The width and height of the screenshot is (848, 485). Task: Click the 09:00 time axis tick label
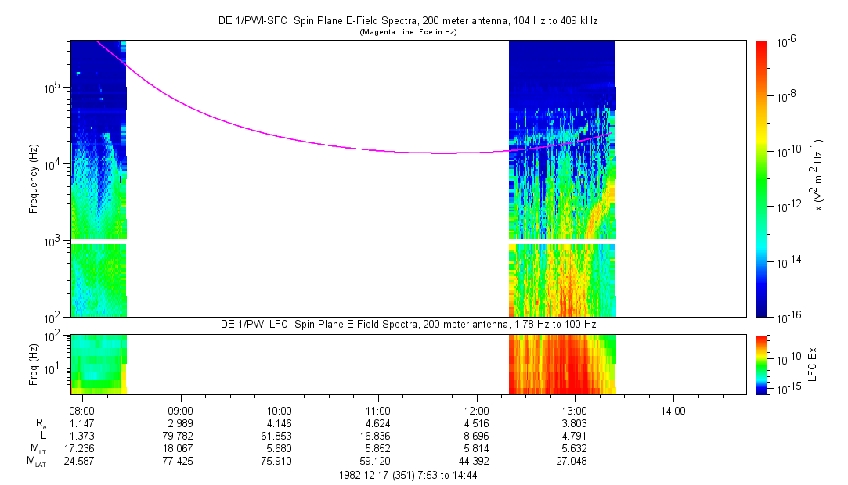tap(181, 410)
